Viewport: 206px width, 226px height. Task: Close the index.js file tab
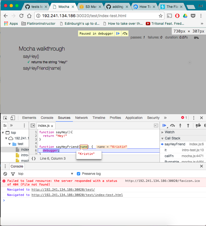click(x=52, y=126)
